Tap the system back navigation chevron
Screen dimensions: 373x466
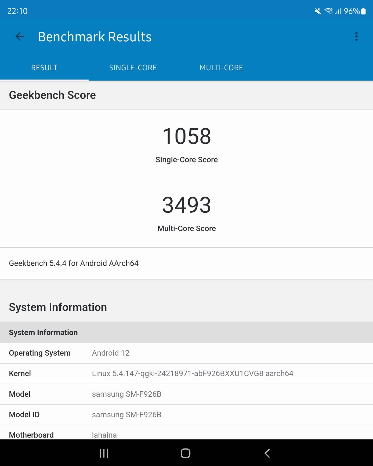pos(267,453)
